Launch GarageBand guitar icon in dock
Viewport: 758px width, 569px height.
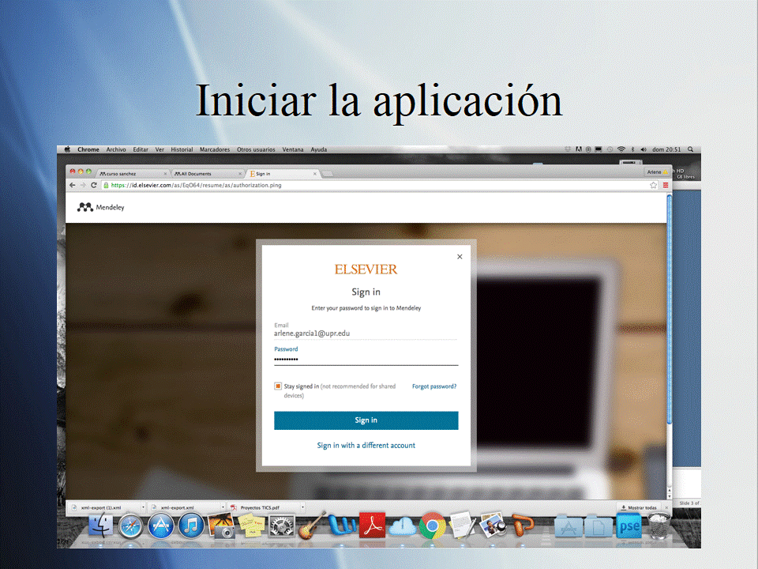311,526
